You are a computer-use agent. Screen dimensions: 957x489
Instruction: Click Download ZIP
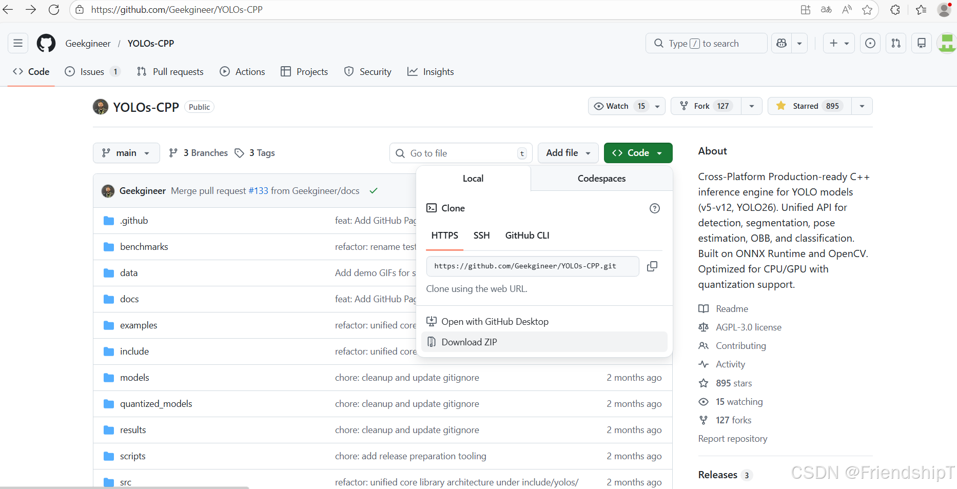coord(544,342)
